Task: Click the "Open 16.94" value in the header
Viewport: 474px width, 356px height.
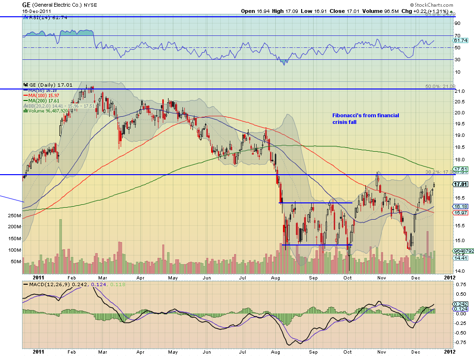Action: point(255,11)
